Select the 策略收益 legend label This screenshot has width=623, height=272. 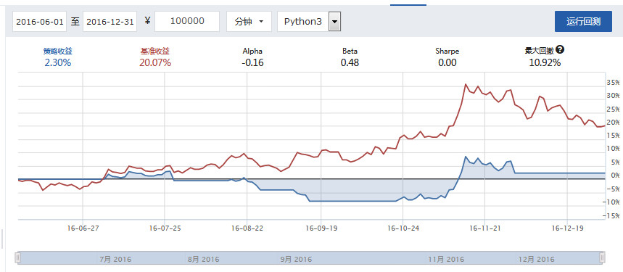point(58,51)
